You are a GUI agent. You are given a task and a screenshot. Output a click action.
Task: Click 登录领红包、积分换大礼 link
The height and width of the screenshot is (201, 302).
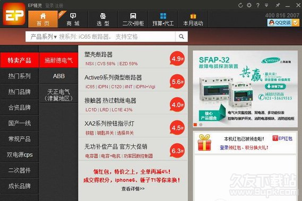(x=244, y=147)
